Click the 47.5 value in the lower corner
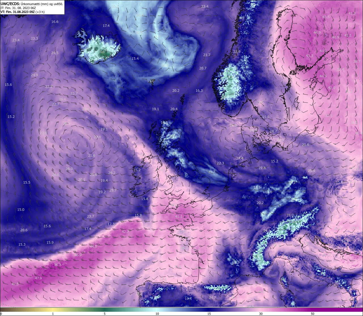The width and height of the screenshot is (363, 316). 15,284
